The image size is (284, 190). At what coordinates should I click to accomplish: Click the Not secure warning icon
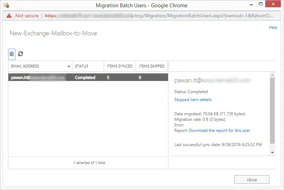point(9,16)
